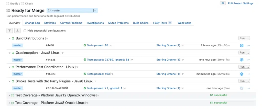The height and width of the screenshot is (109, 262).
Task: Click the collapse all configurations icon
Action: point(9,30)
